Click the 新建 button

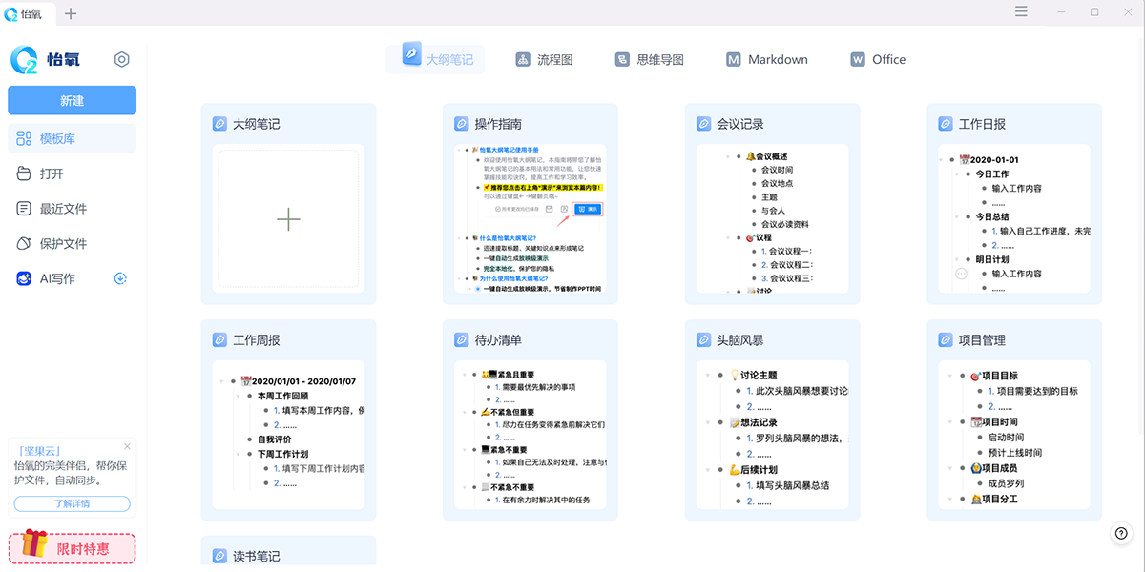pos(72,100)
